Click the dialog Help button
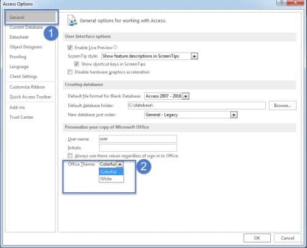Viewport: 307px width, 248px height. 282,2
